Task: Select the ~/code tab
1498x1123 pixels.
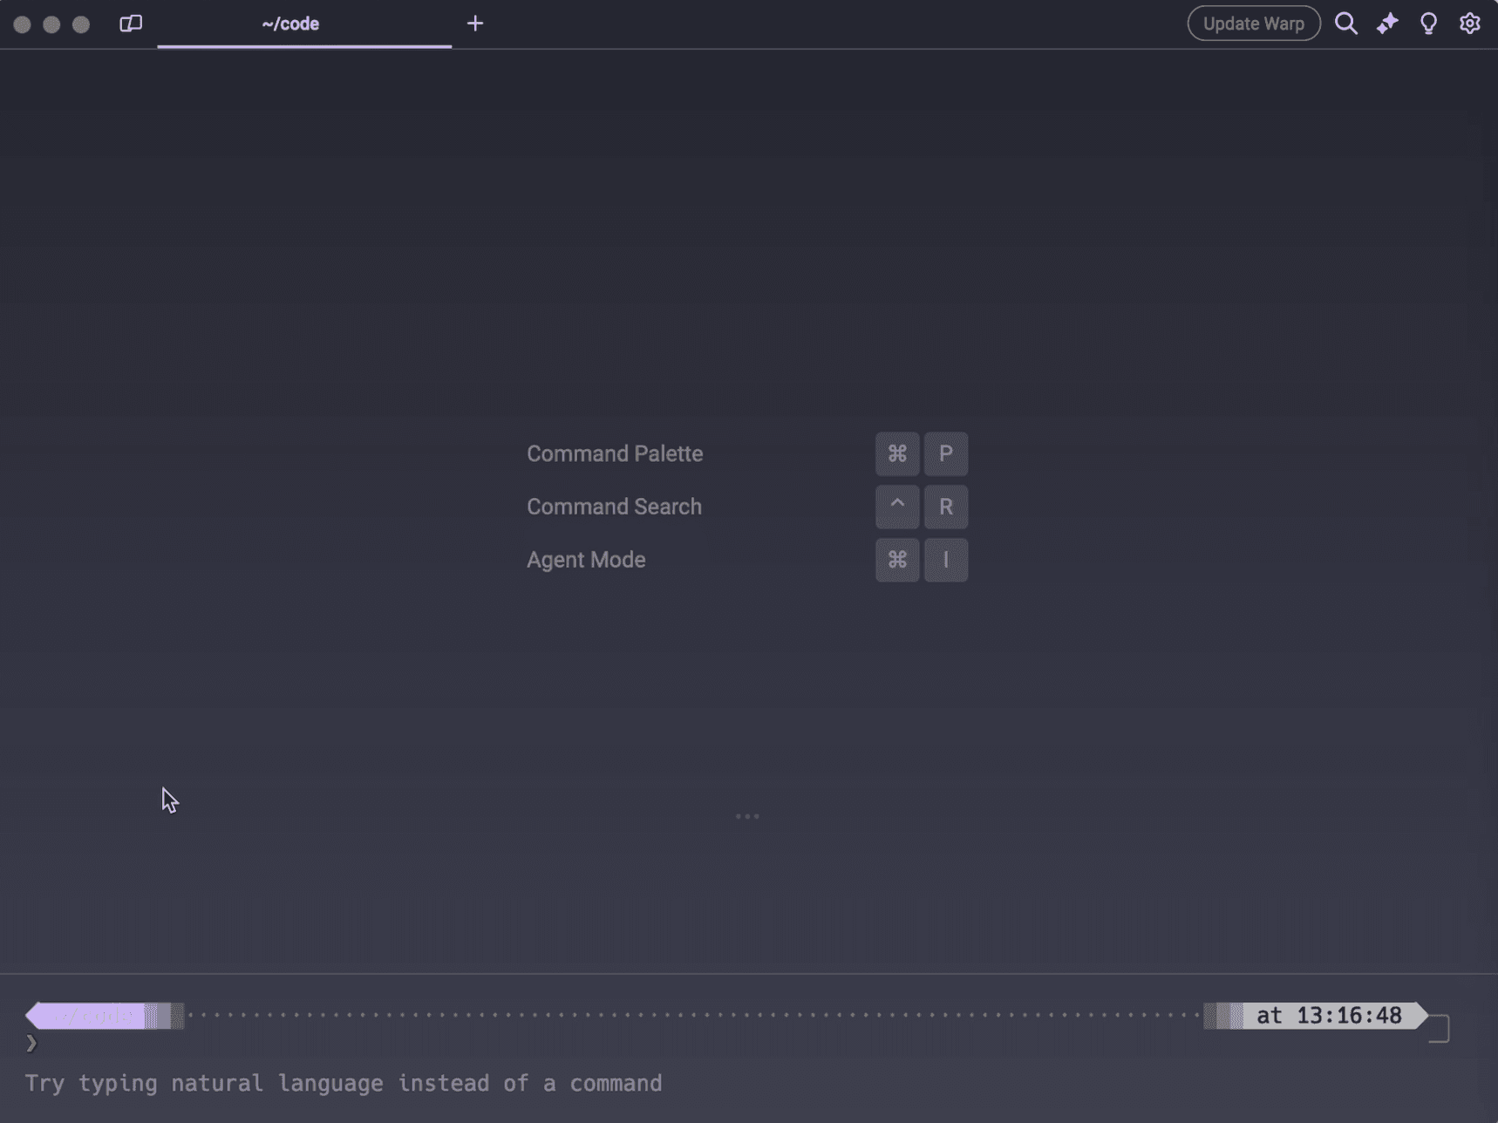Action: coord(290,24)
